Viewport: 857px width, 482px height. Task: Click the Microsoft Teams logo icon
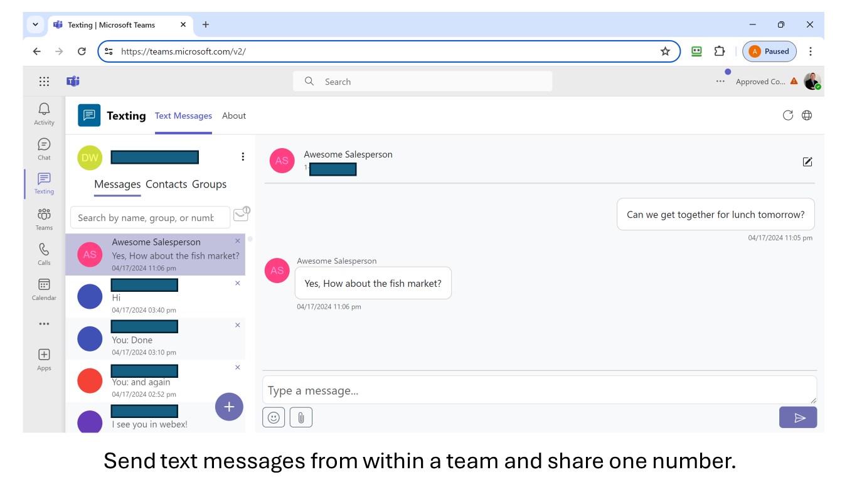[x=73, y=81]
